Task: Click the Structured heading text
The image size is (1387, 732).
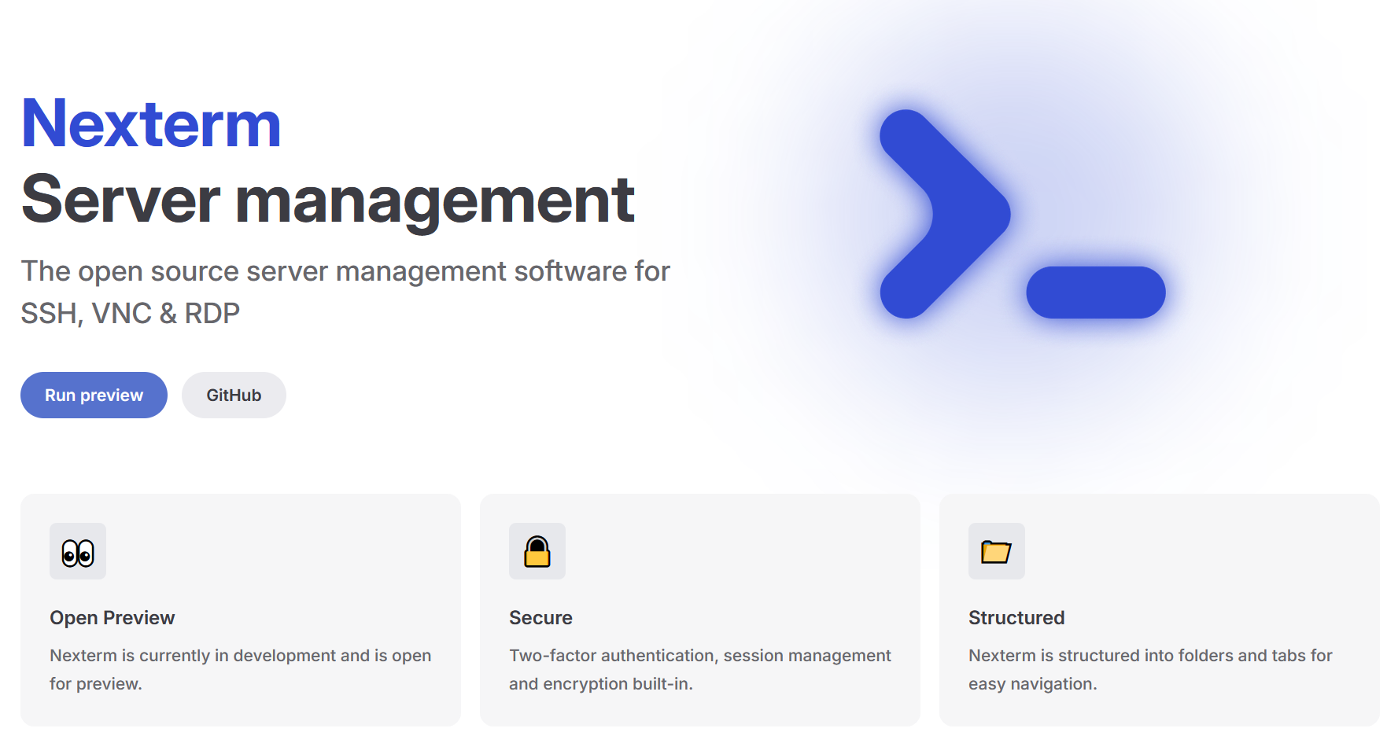Action: pos(1016,617)
